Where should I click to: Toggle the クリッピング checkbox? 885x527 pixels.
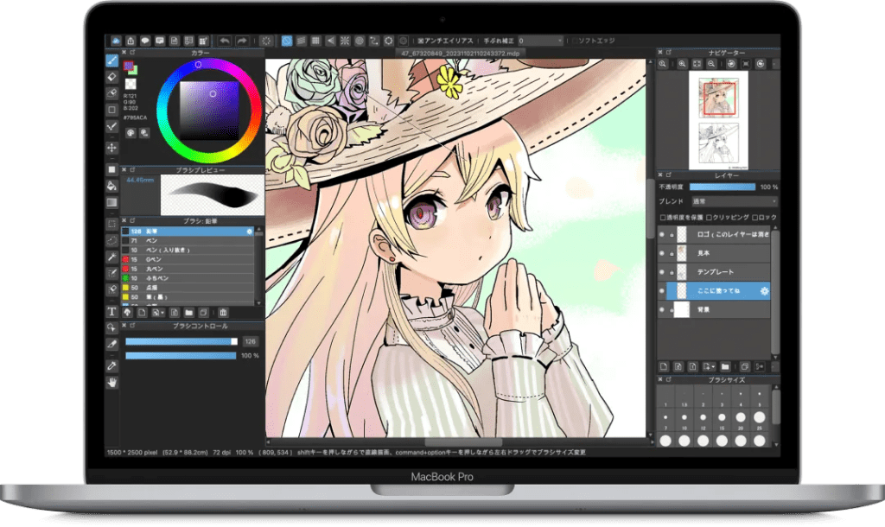709,217
